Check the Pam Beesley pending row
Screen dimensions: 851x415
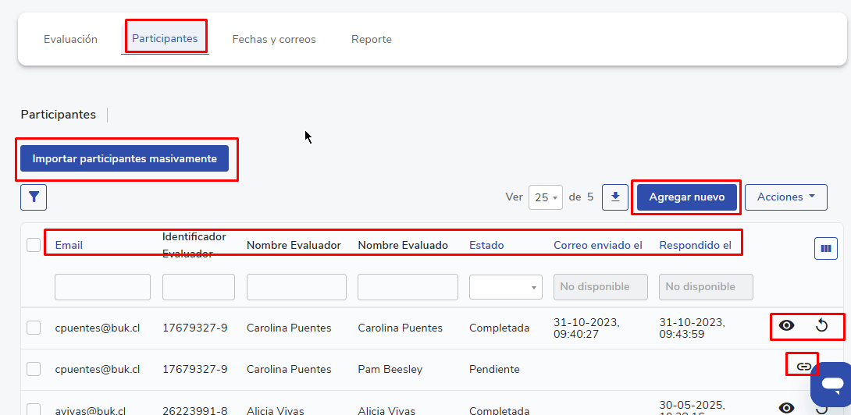[34, 369]
